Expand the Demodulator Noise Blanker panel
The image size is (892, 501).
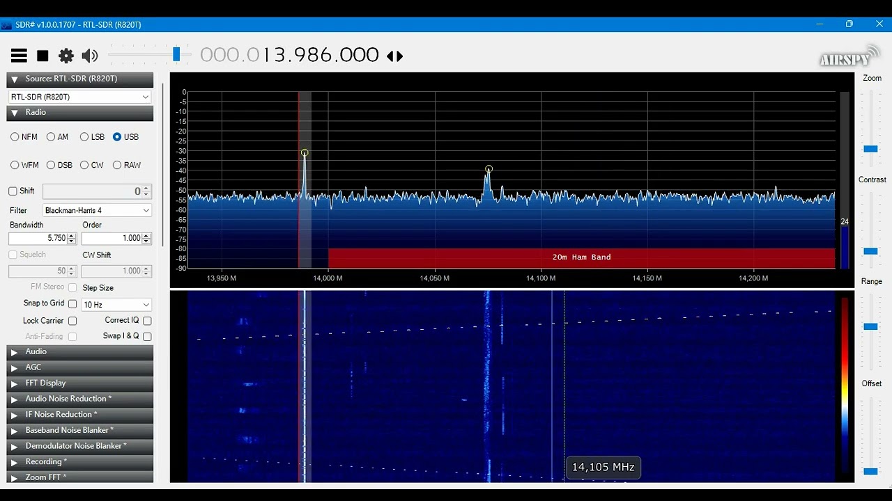click(80, 446)
